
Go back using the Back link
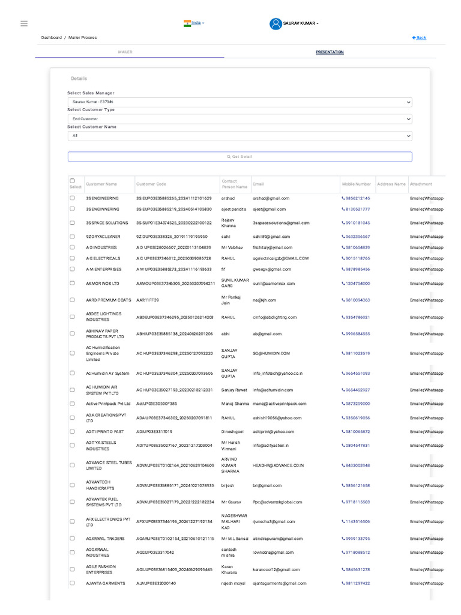419,38
